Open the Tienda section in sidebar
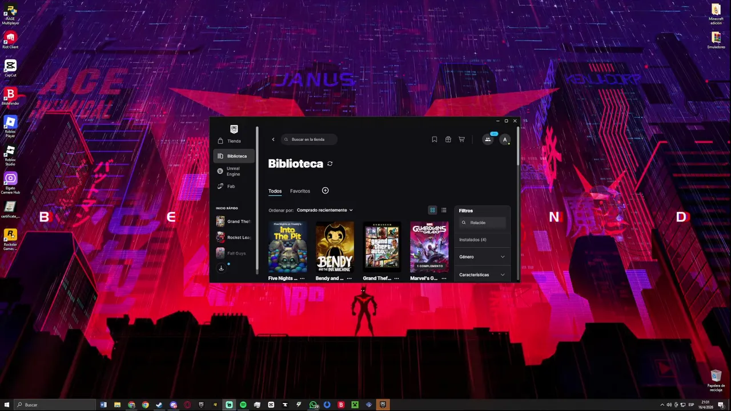Image resolution: width=731 pixels, height=411 pixels. [234, 141]
